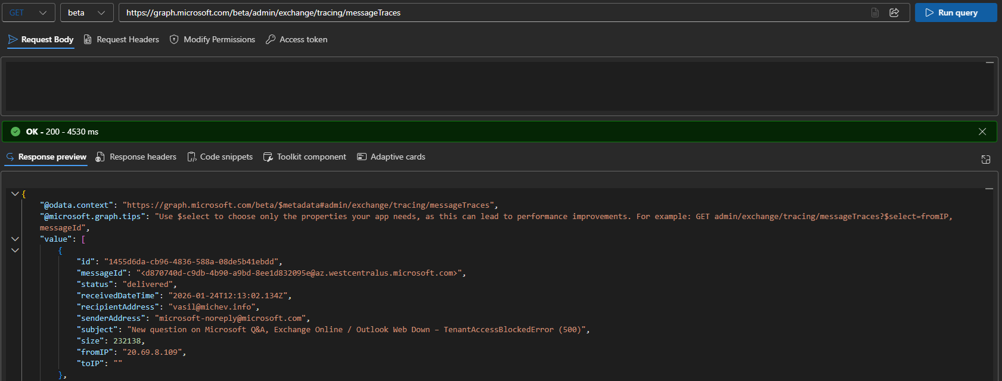
Task: Click the green success check icon
Action: (15, 132)
